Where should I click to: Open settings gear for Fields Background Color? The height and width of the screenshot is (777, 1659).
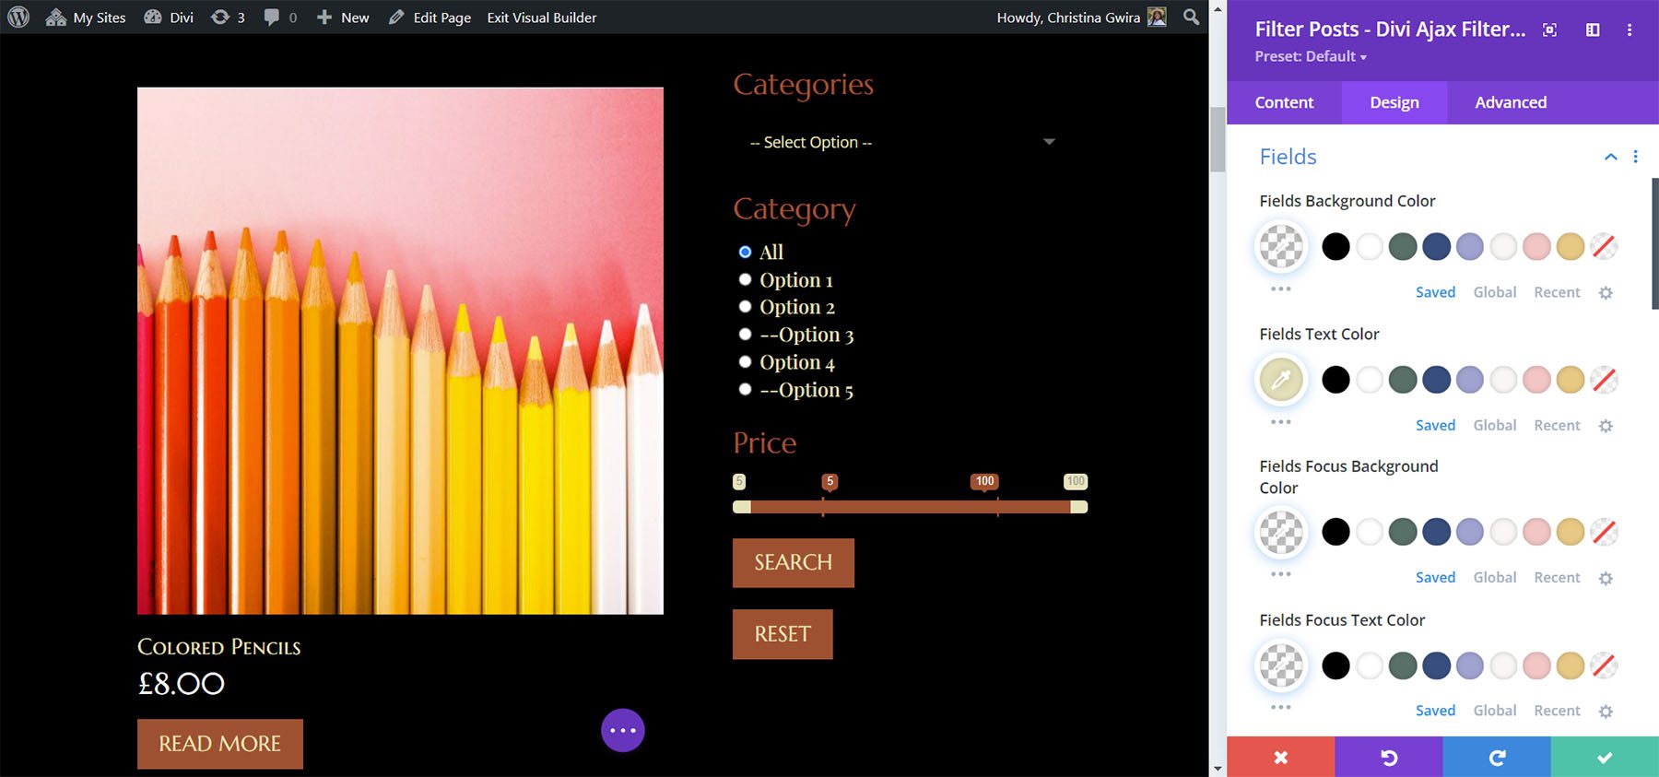pos(1606,292)
